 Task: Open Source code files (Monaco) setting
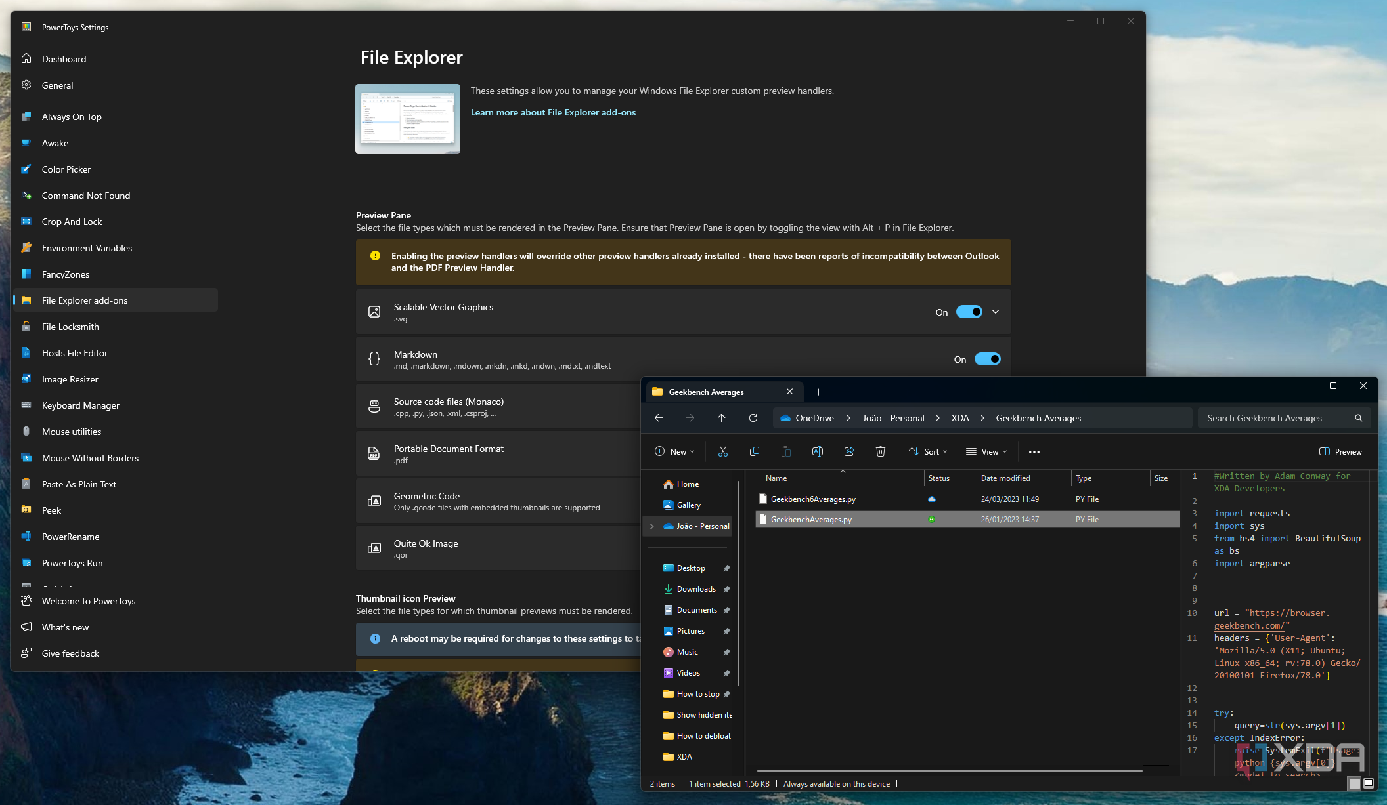coord(498,407)
